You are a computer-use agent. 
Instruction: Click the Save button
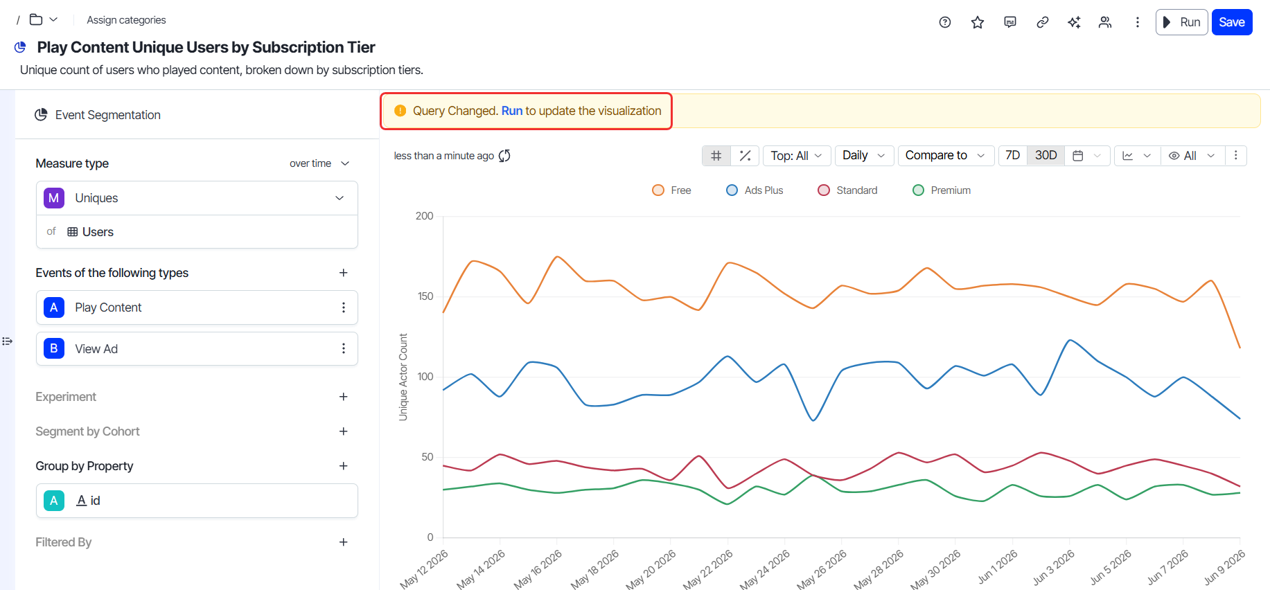coord(1232,22)
